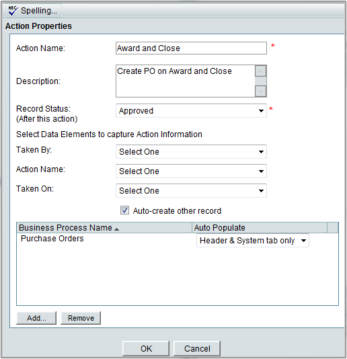Click Description scrollbar down arrow
This screenshot has width=347, height=359.
[261, 91]
